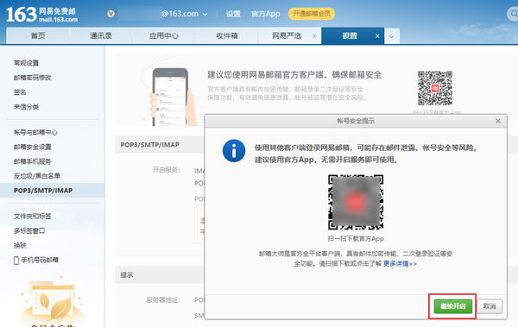The width and height of the screenshot is (518, 327).
Task: Open the 更多详情>> link
Action: point(400,263)
